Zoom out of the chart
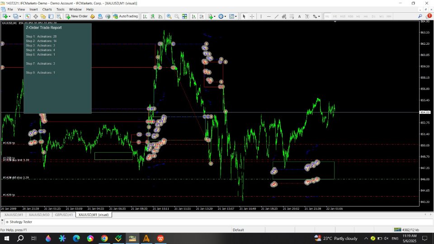434x244 pixels. tap(177, 16)
